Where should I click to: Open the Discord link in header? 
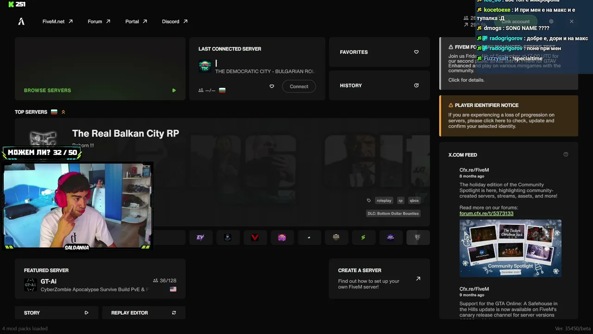pyautogui.click(x=175, y=21)
